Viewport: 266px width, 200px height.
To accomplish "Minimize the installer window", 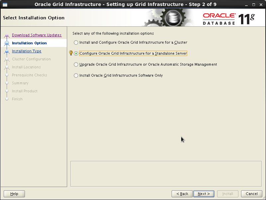I will pyautogui.click(x=246, y=5).
